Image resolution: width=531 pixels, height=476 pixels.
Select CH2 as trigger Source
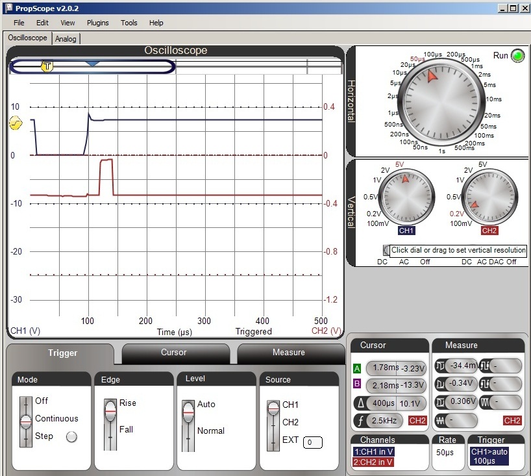point(291,422)
